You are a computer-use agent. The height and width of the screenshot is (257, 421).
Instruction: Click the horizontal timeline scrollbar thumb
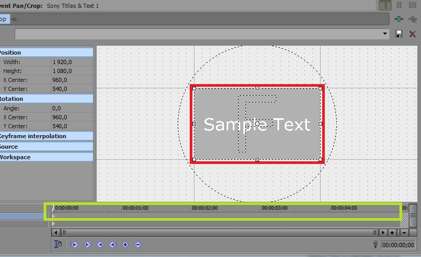219,233
